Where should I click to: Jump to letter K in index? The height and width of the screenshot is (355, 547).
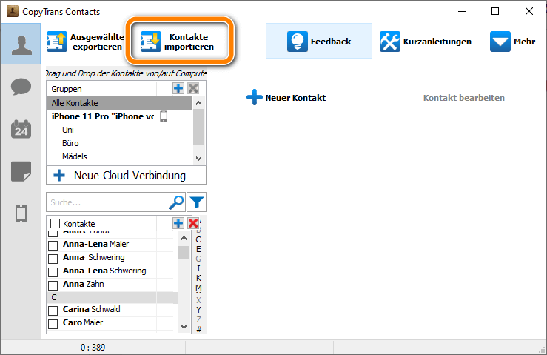[198, 278]
